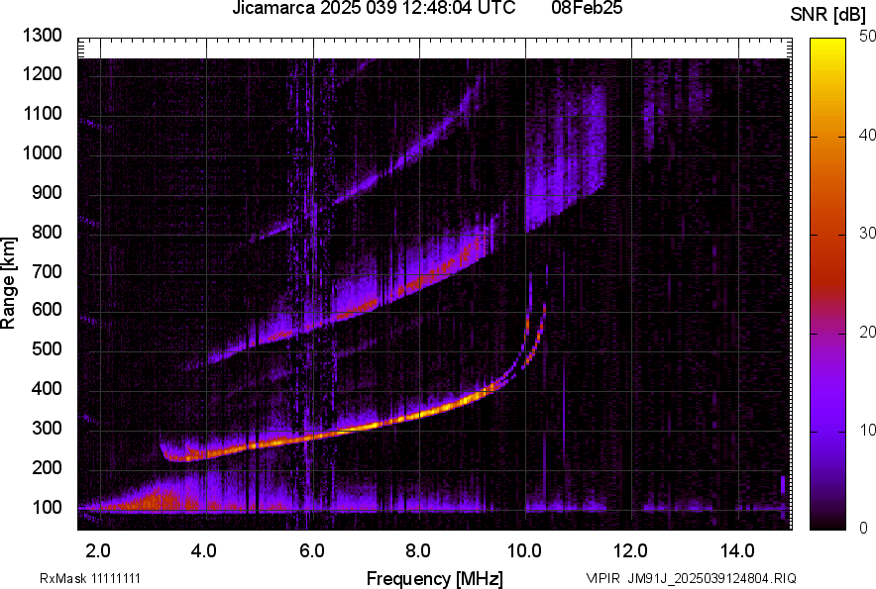This screenshot has width=876, height=589.
Task: Select the 14.0 tick on the frequency axis
Action: coord(736,549)
